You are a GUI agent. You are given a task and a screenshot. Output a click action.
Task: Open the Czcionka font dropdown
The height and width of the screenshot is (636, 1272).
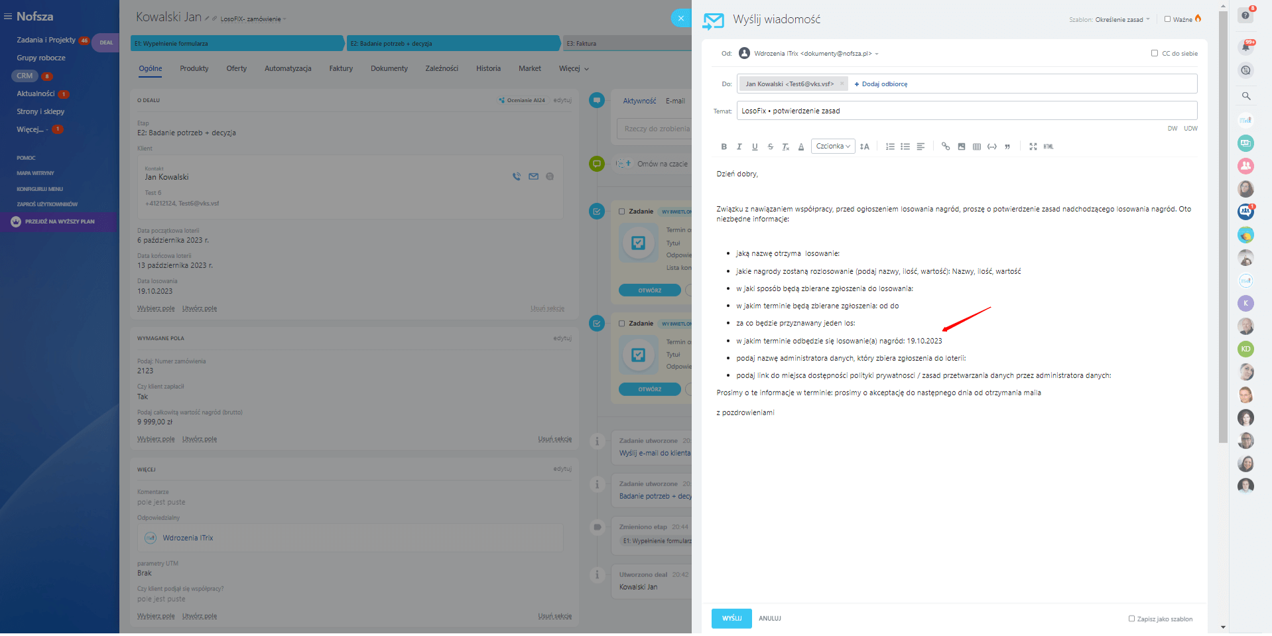click(x=833, y=147)
